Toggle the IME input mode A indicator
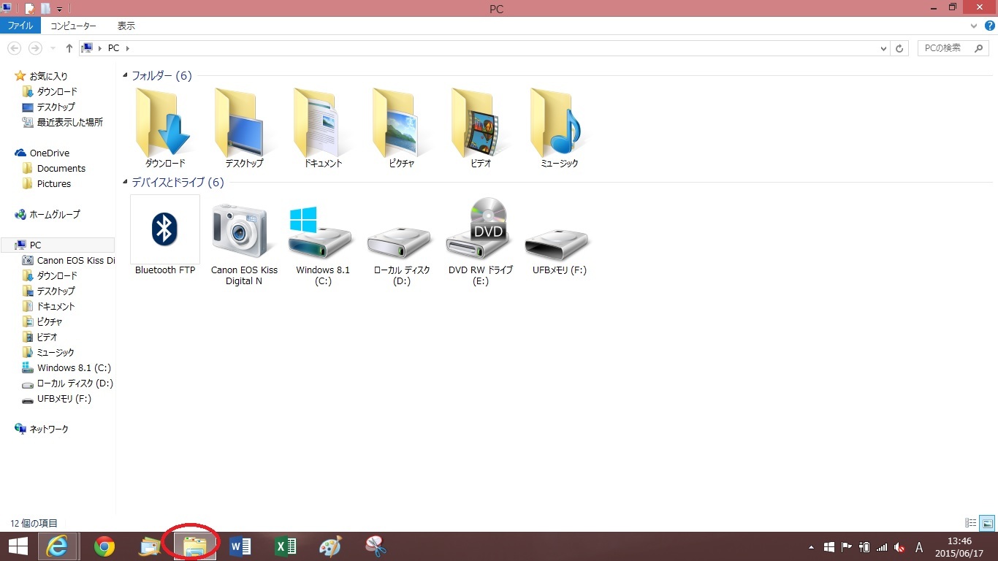Image resolution: width=998 pixels, height=561 pixels. [x=919, y=547]
